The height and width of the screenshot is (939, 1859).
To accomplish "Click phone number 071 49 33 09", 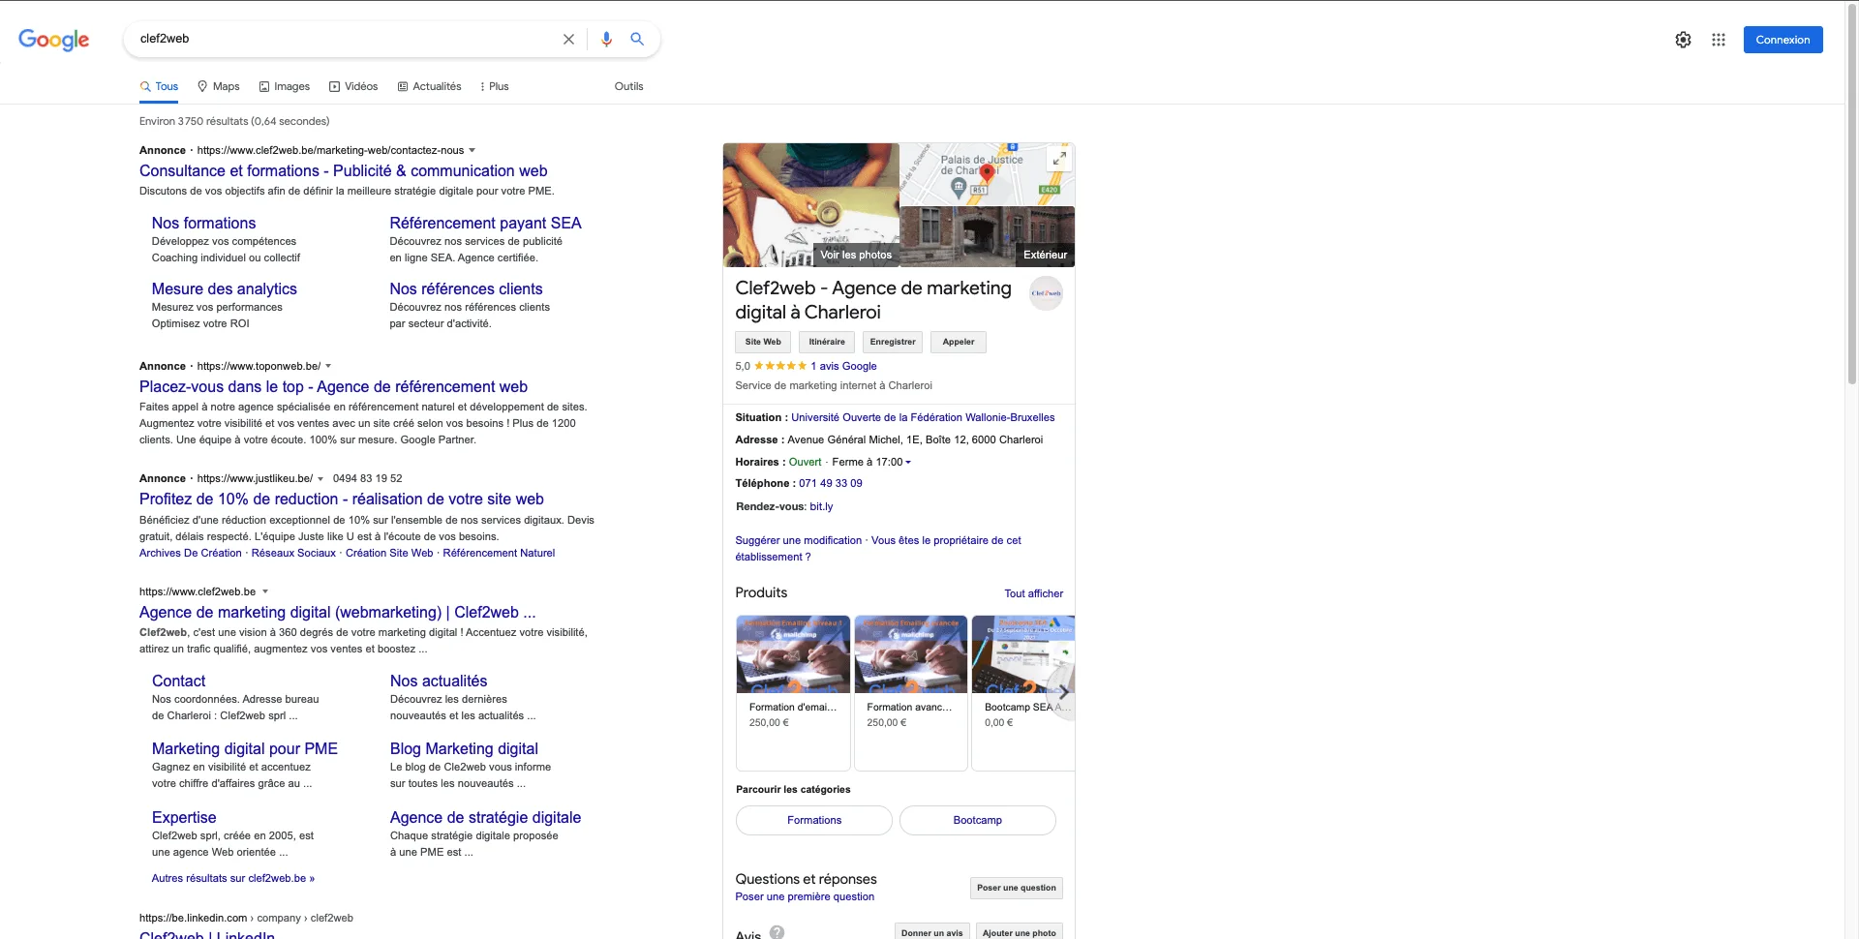I will [830, 483].
